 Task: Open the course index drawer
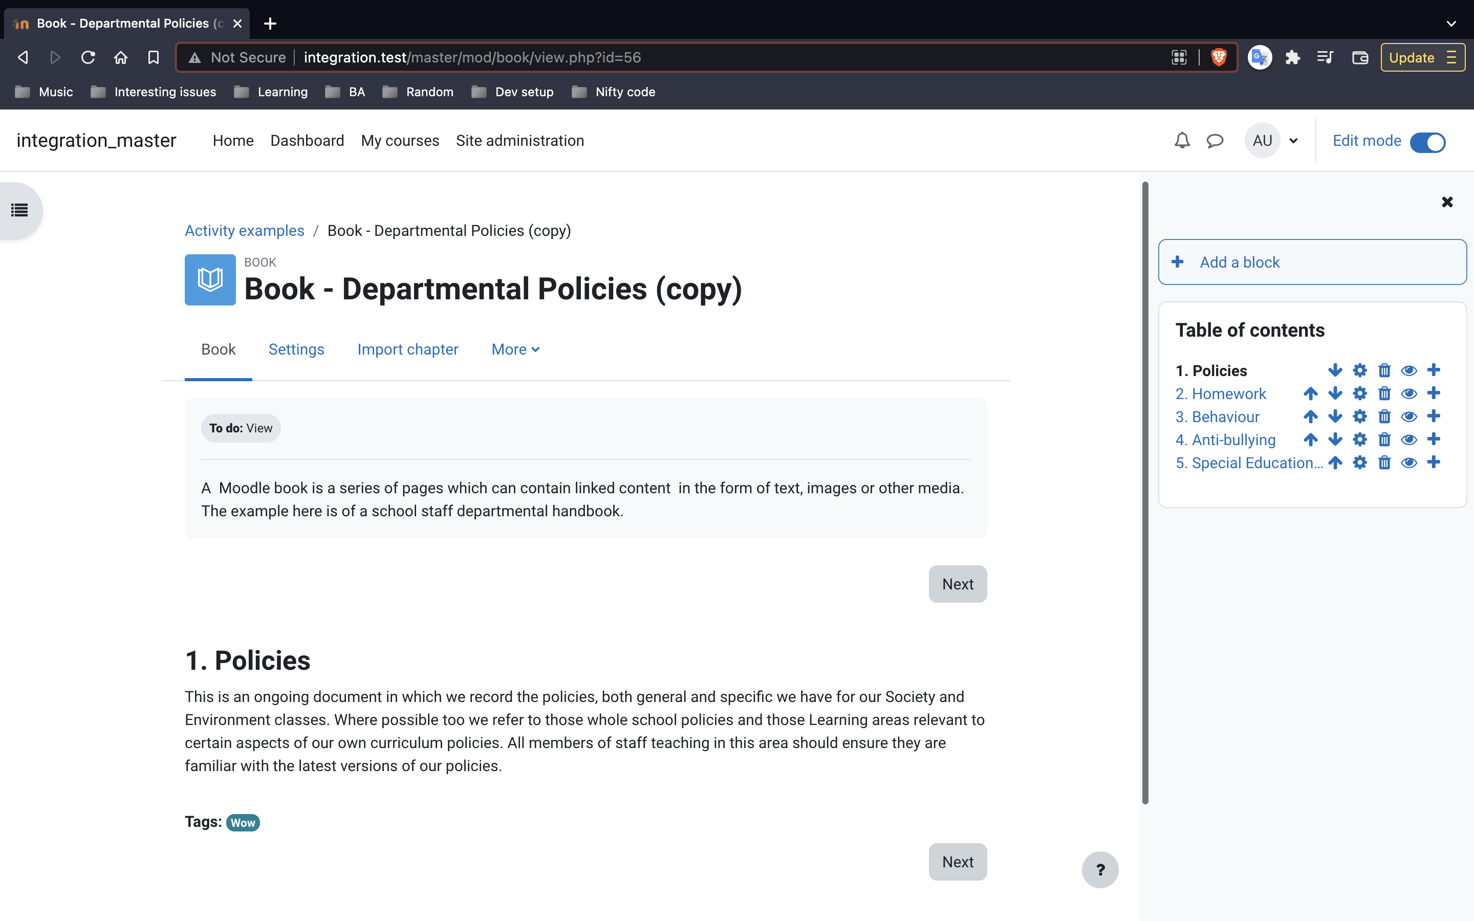19,211
